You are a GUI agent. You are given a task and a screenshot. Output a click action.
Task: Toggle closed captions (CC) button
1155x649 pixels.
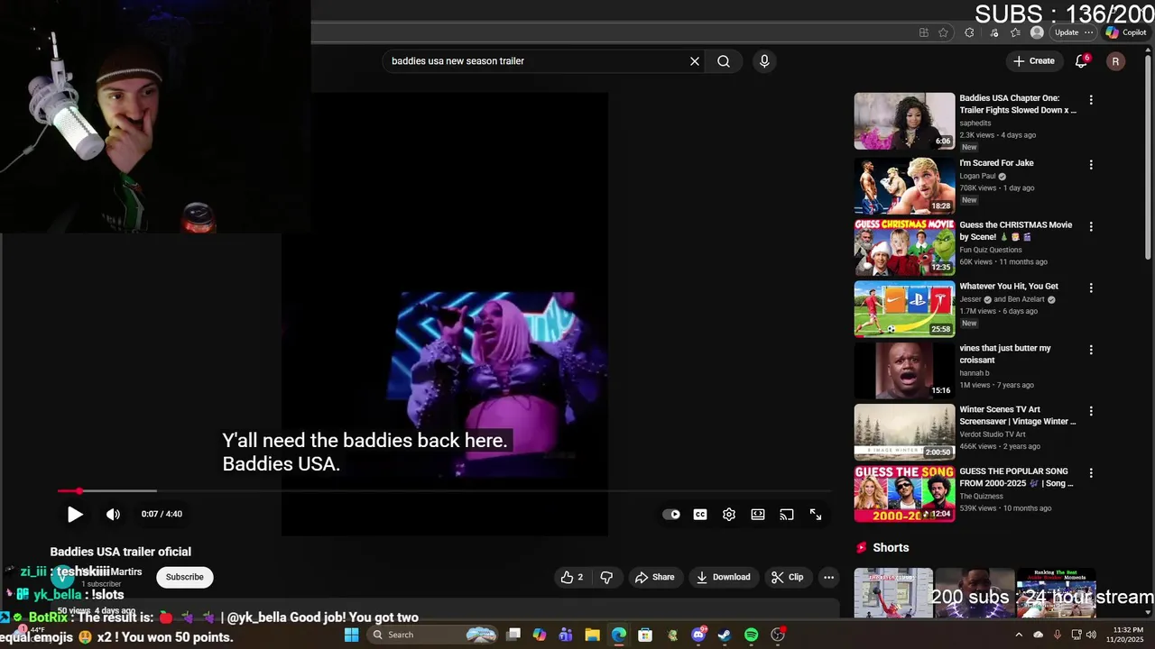tap(700, 515)
